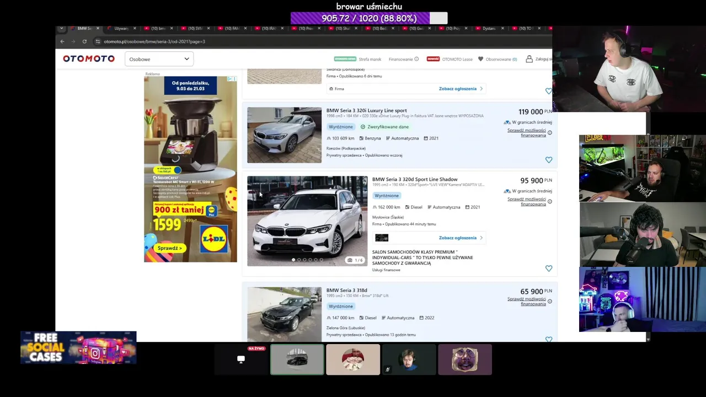Switch to the BMW Seria browser tab
Screen dimensions: 706x397
(x=81, y=28)
